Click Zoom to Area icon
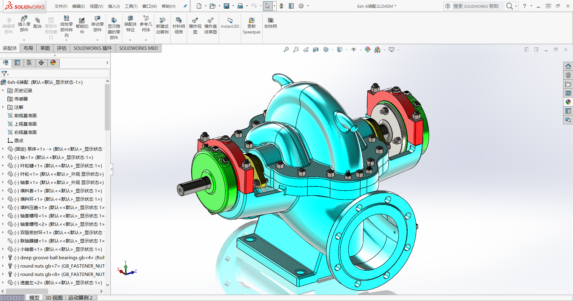Image resolution: width=573 pixels, height=301 pixels. [296, 50]
